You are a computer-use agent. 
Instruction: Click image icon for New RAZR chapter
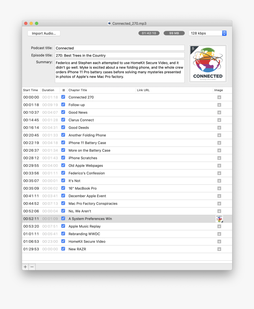pyautogui.click(x=219, y=249)
